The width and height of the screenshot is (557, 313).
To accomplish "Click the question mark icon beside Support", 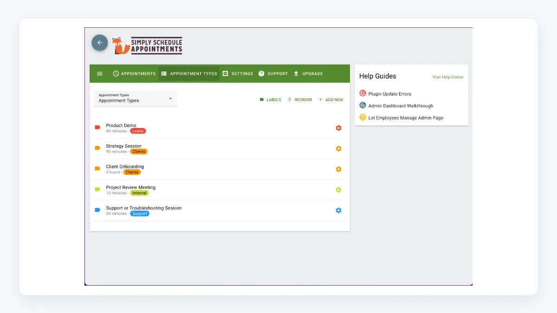I will click(261, 74).
